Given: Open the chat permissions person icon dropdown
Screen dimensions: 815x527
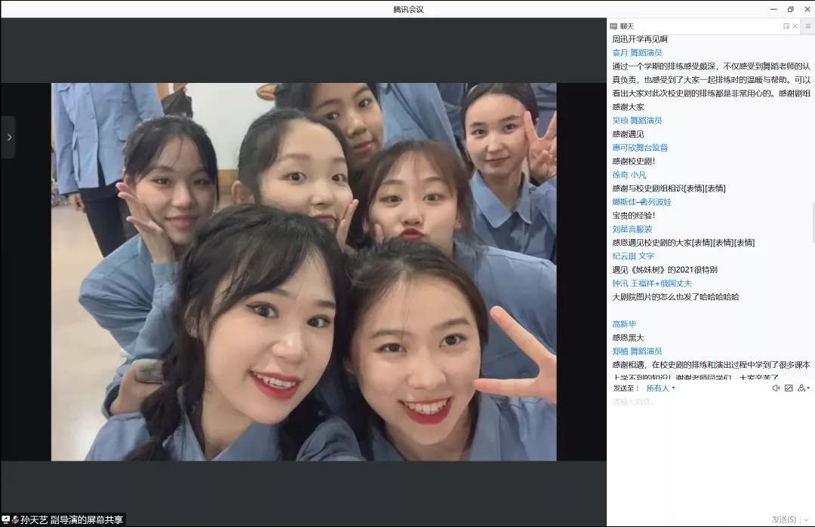Looking at the screenshot, I should [x=803, y=388].
